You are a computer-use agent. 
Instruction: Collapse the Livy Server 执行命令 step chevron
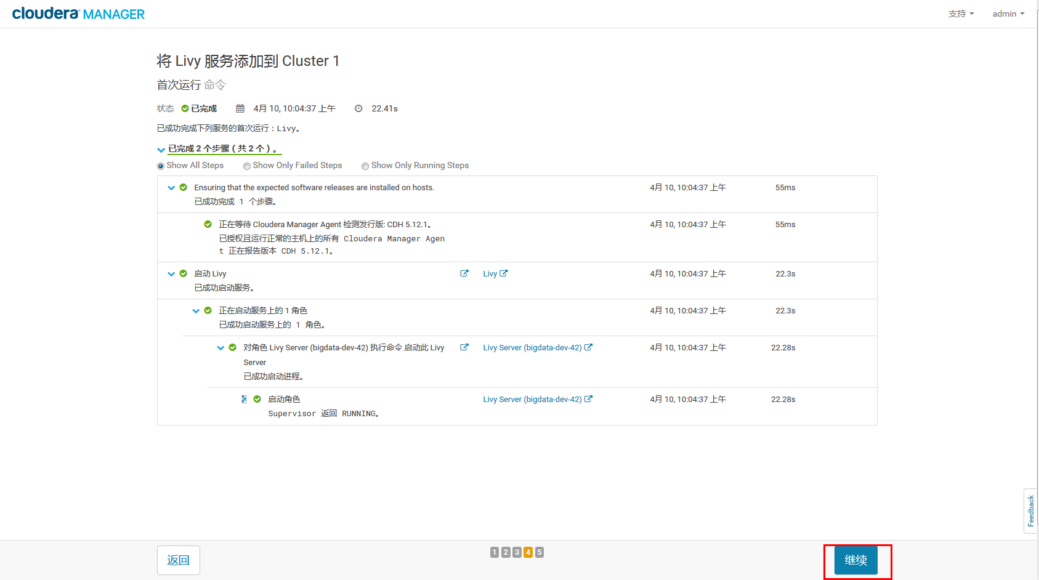220,348
